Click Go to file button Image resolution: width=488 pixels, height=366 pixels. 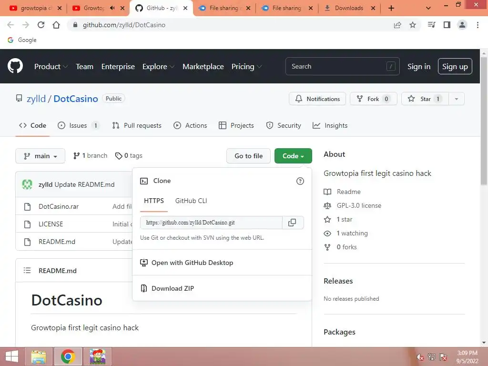(x=249, y=156)
